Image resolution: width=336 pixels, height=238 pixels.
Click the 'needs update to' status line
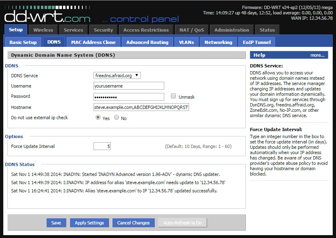click(118, 183)
